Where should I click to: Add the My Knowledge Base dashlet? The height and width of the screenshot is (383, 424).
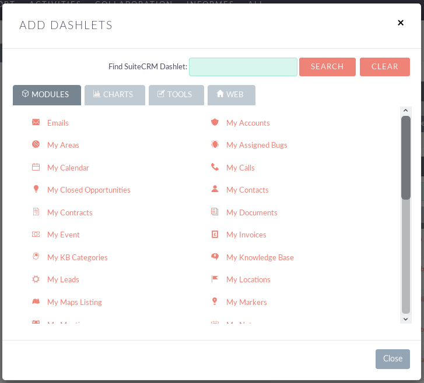[x=260, y=257]
